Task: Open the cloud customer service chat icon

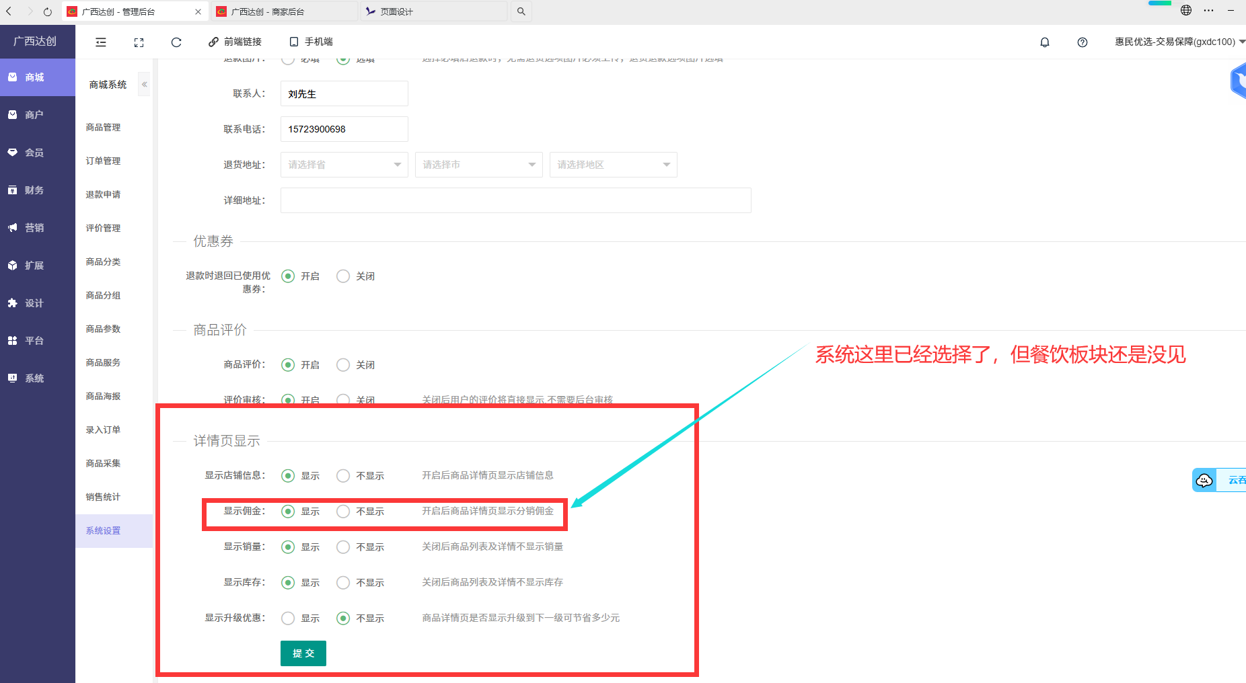Action: tap(1204, 480)
